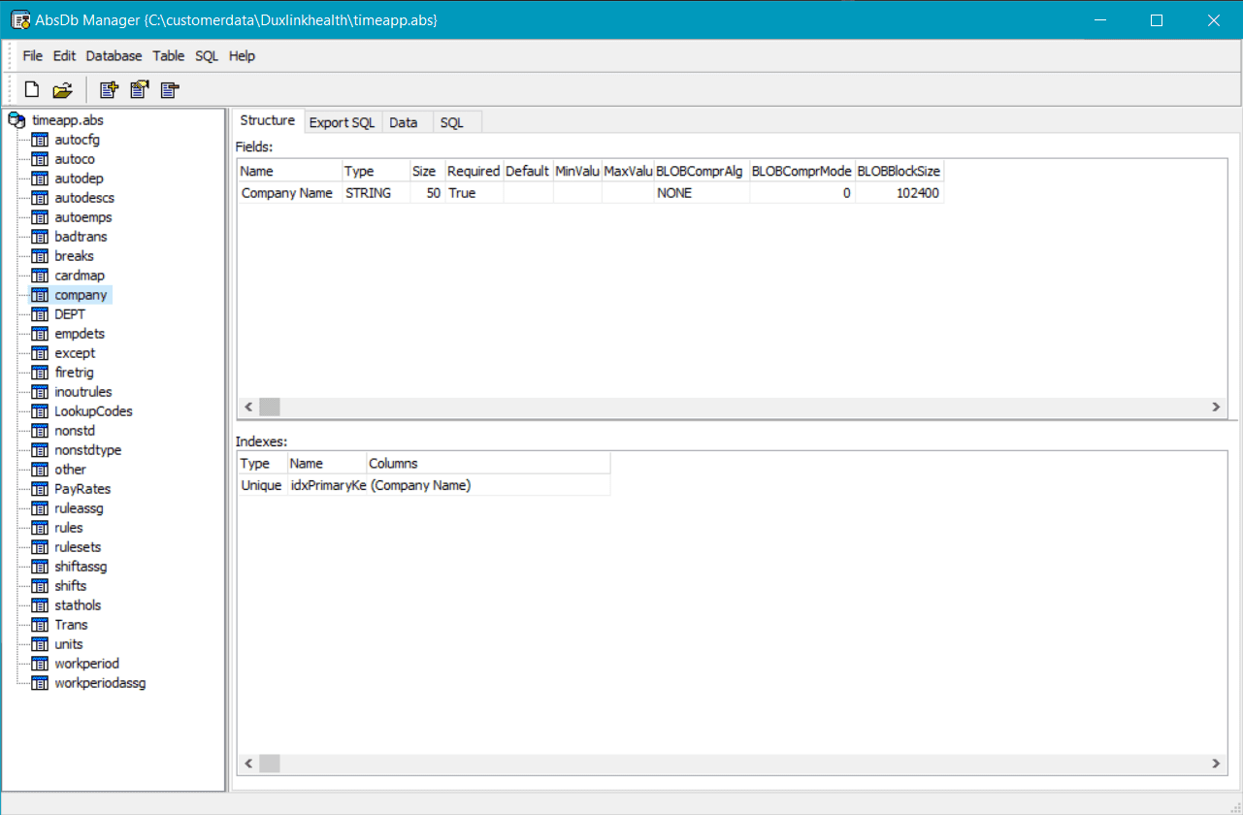Open the Table menu
The image size is (1243, 815).
[x=169, y=56]
